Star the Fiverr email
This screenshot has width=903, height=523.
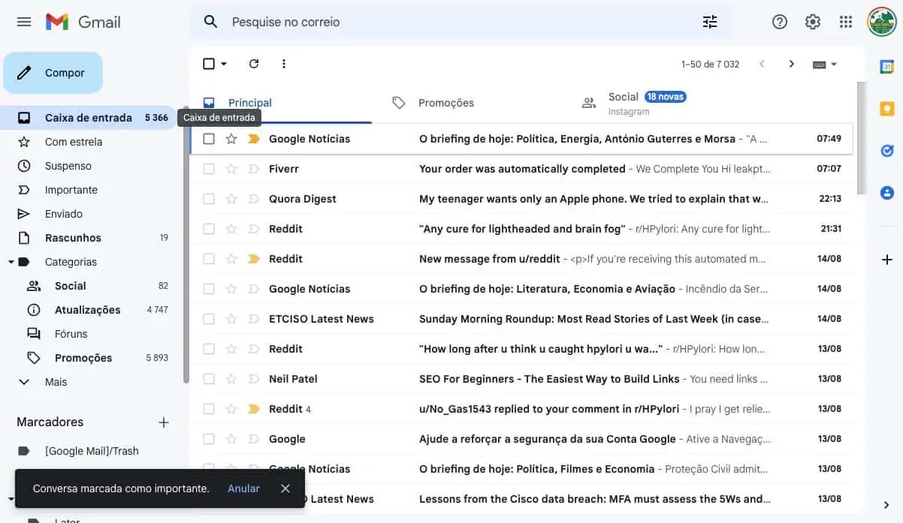tap(231, 168)
